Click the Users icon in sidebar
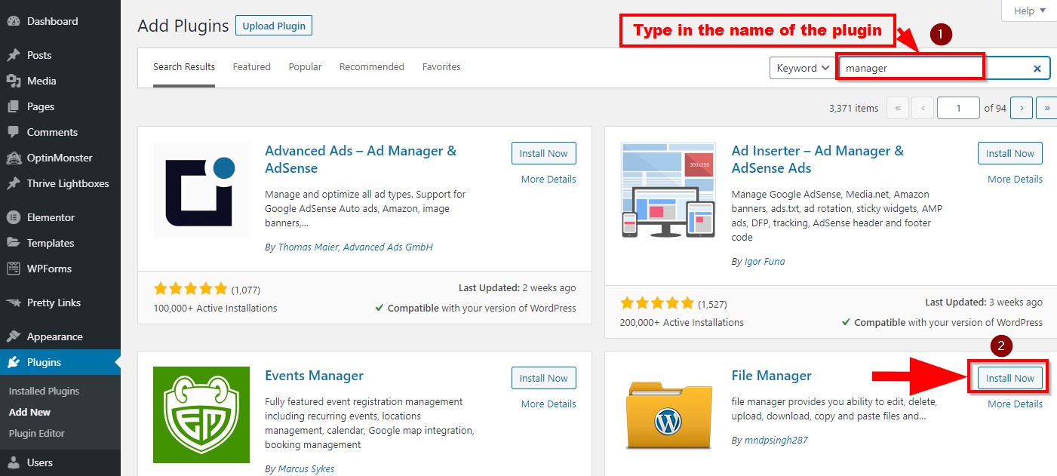This screenshot has width=1057, height=476. (13, 462)
